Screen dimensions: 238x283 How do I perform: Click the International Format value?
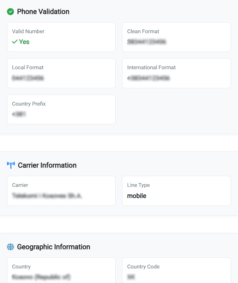(x=148, y=78)
